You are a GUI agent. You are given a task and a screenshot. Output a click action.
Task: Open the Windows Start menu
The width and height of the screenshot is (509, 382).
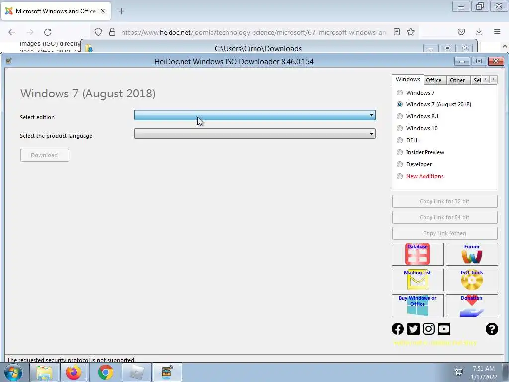point(13,372)
